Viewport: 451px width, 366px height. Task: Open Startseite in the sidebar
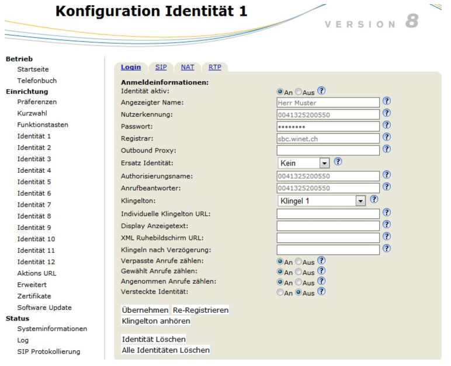click(33, 69)
